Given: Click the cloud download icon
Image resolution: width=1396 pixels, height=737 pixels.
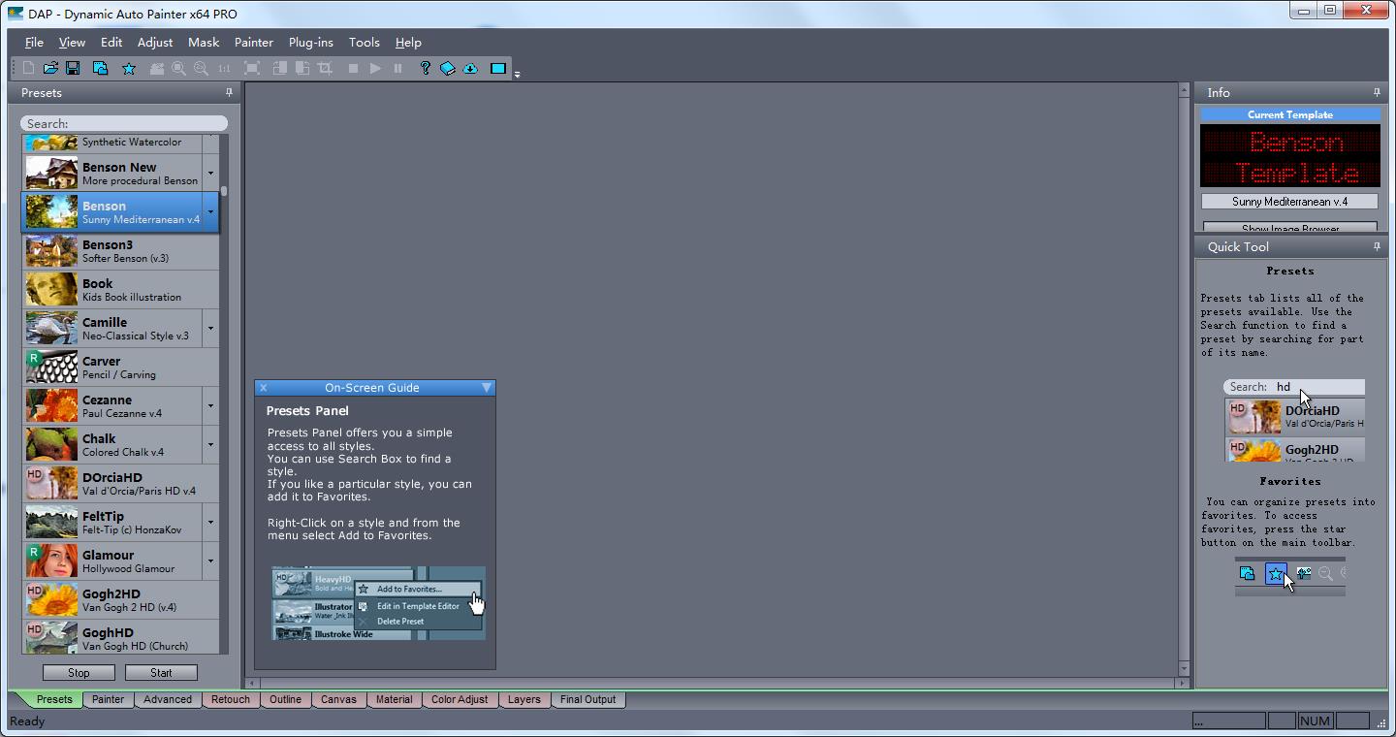Looking at the screenshot, I should pos(470,69).
